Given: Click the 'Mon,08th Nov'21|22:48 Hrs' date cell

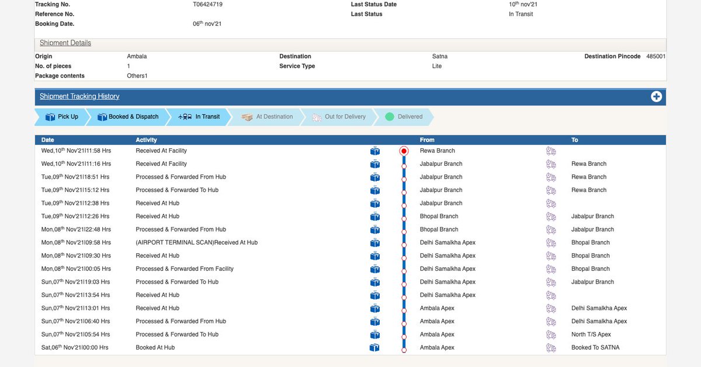Looking at the screenshot, I should click(76, 229).
